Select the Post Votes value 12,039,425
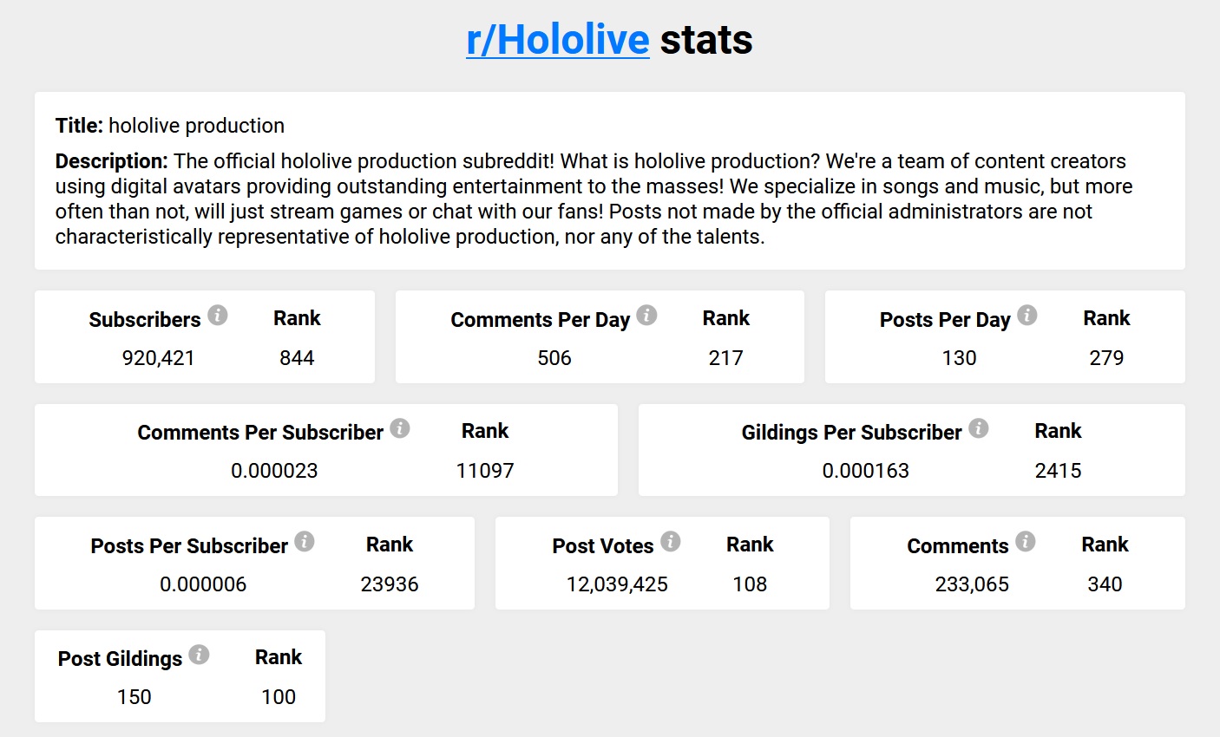 point(617,584)
